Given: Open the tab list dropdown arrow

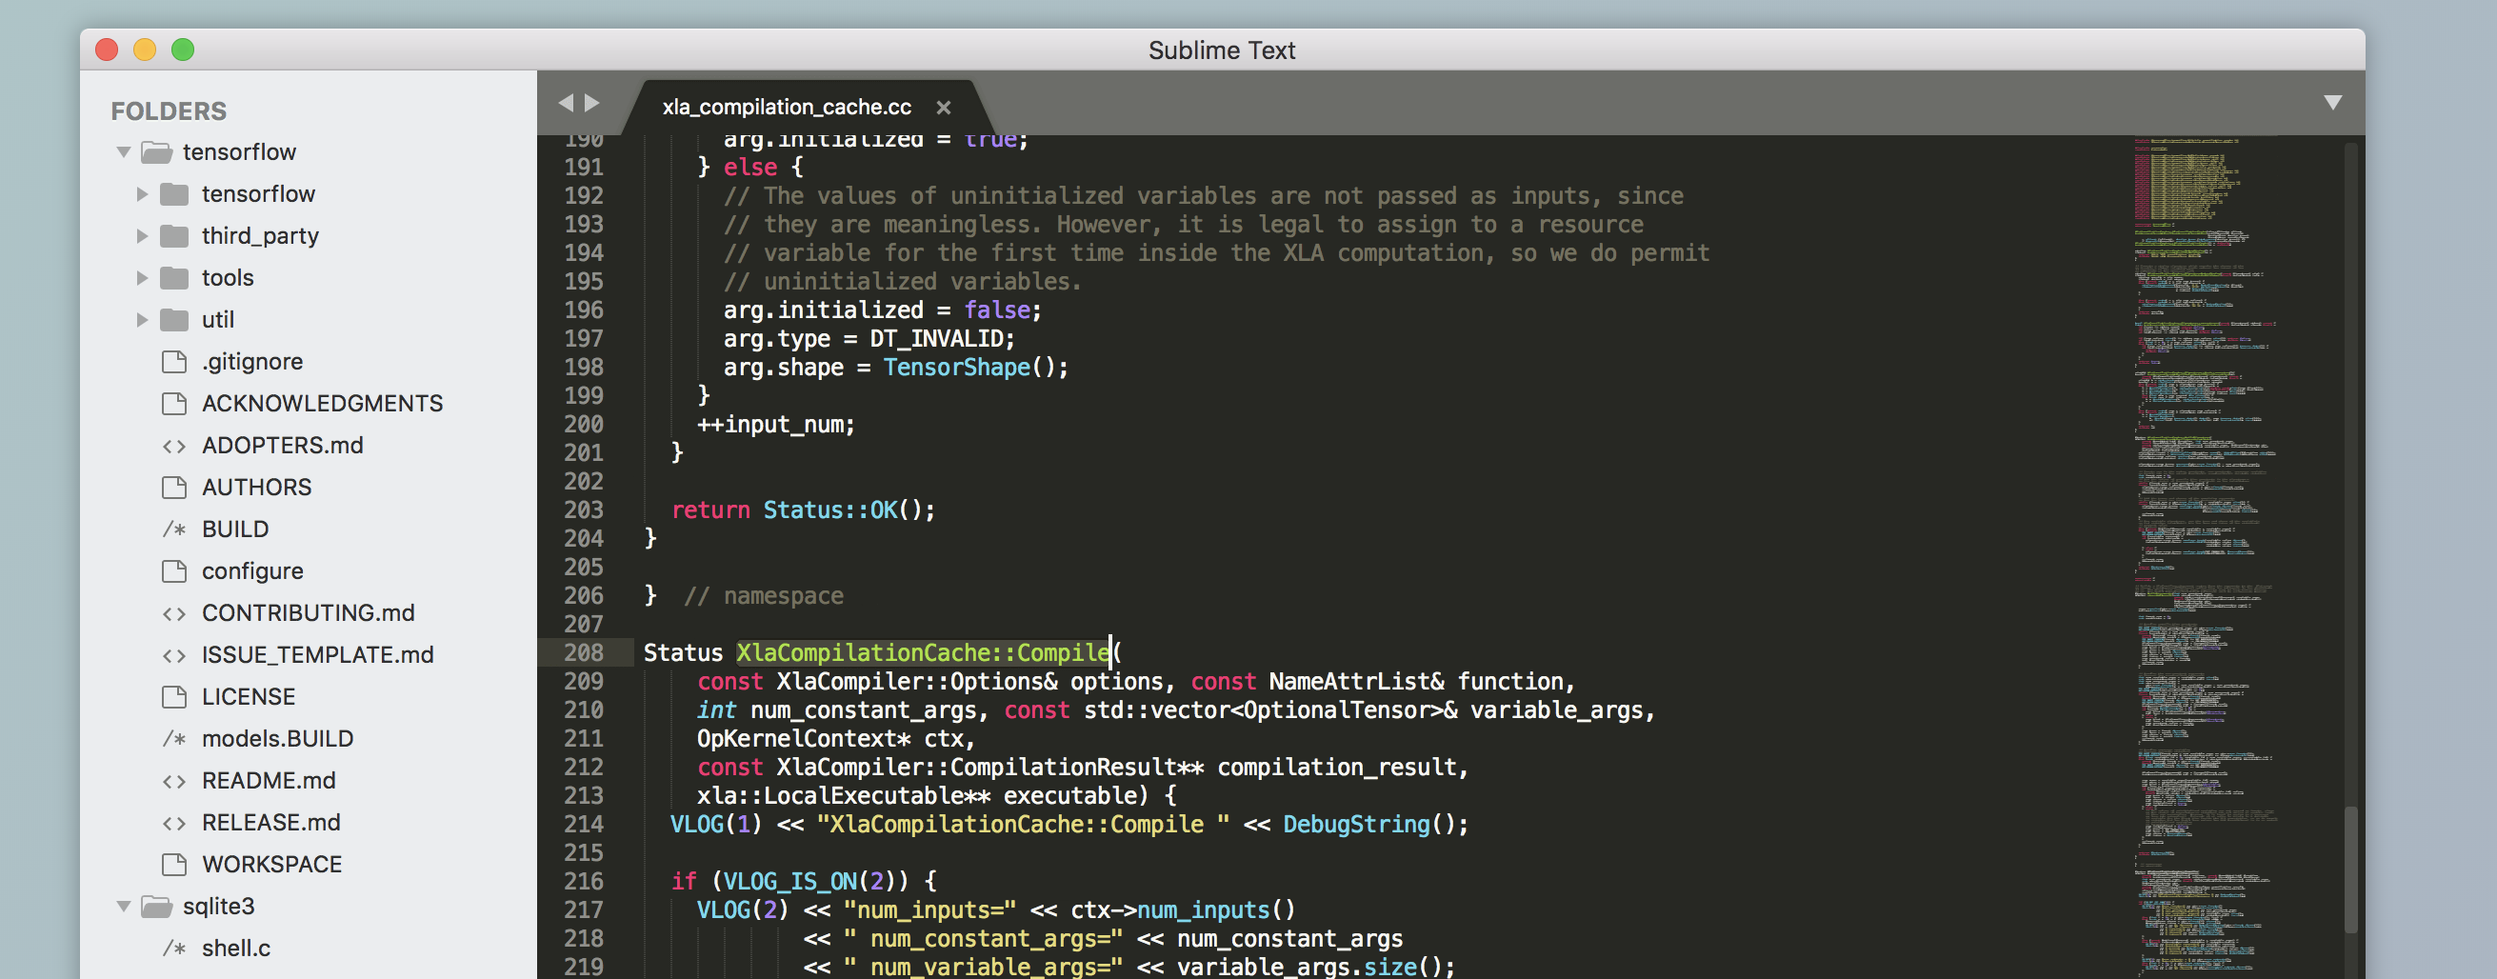Looking at the screenshot, I should point(2332,103).
